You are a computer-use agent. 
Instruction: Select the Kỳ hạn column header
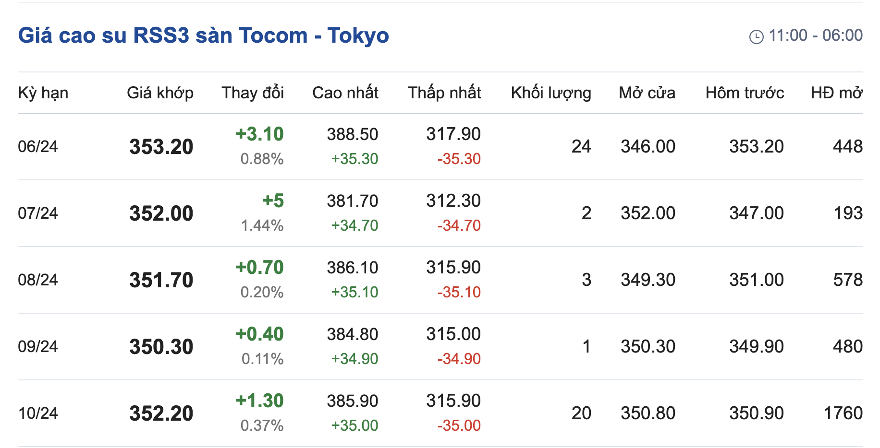[x=43, y=93]
